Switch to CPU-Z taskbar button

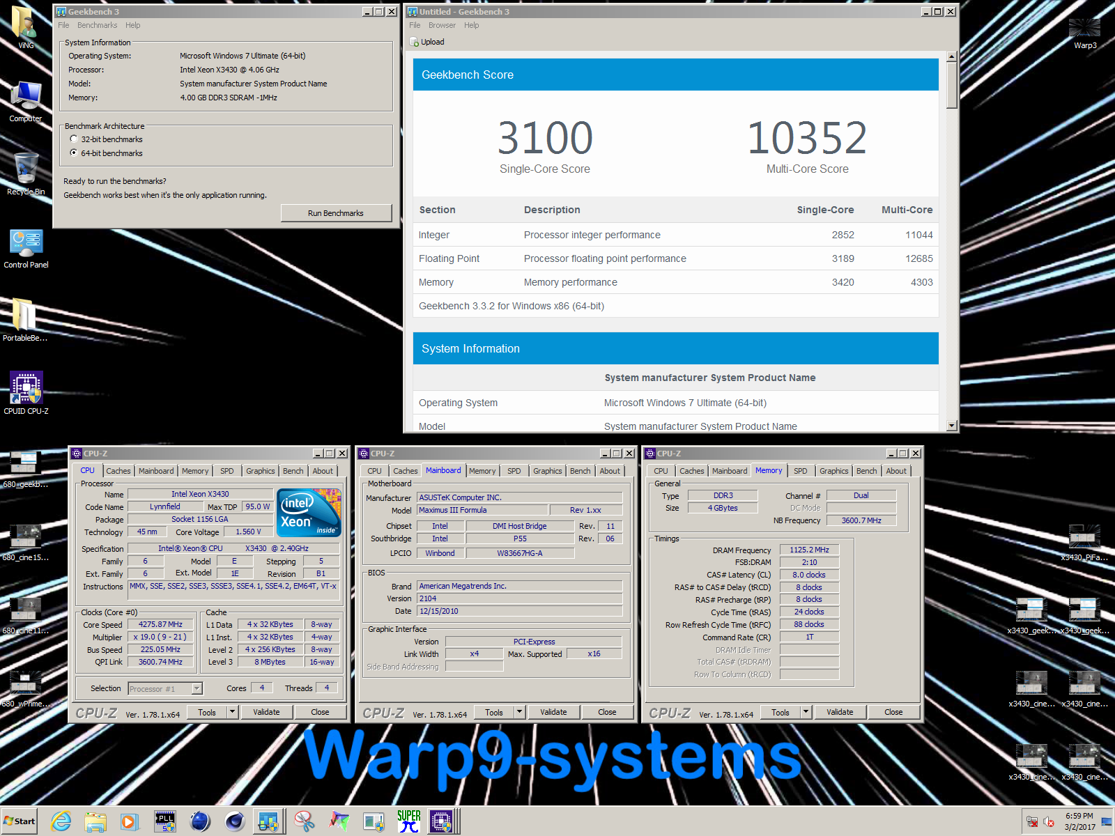tap(442, 822)
